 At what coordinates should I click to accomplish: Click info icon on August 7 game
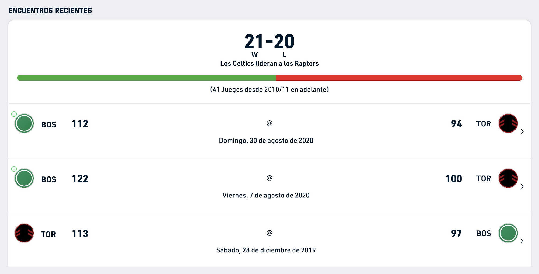coord(14,169)
